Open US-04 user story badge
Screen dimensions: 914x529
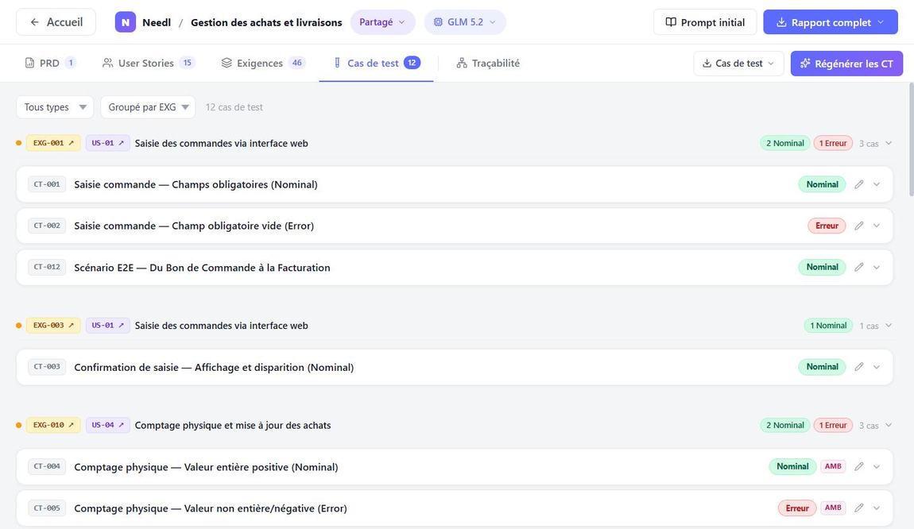(108, 425)
